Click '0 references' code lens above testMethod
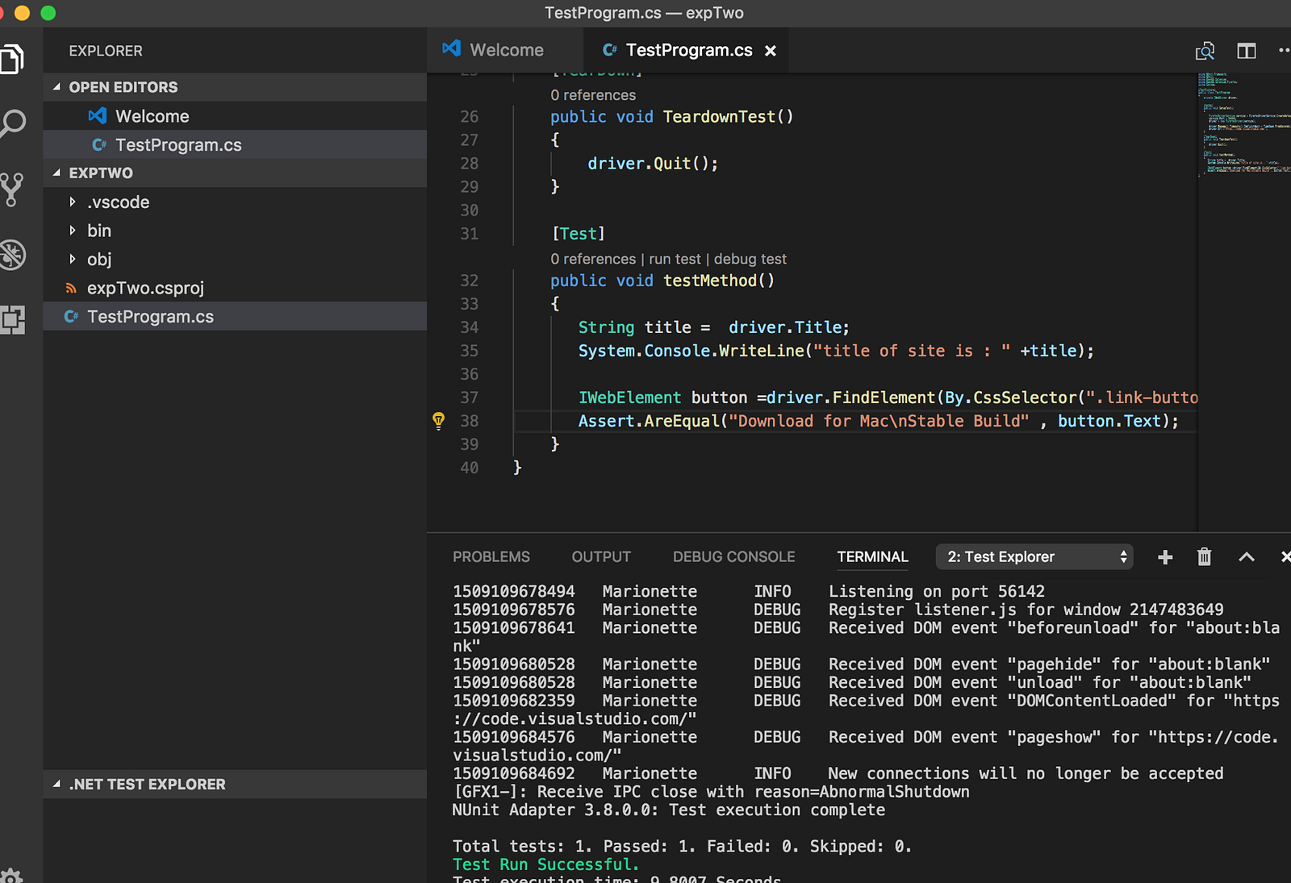This screenshot has height=883, width=1291. click(593, 259)
